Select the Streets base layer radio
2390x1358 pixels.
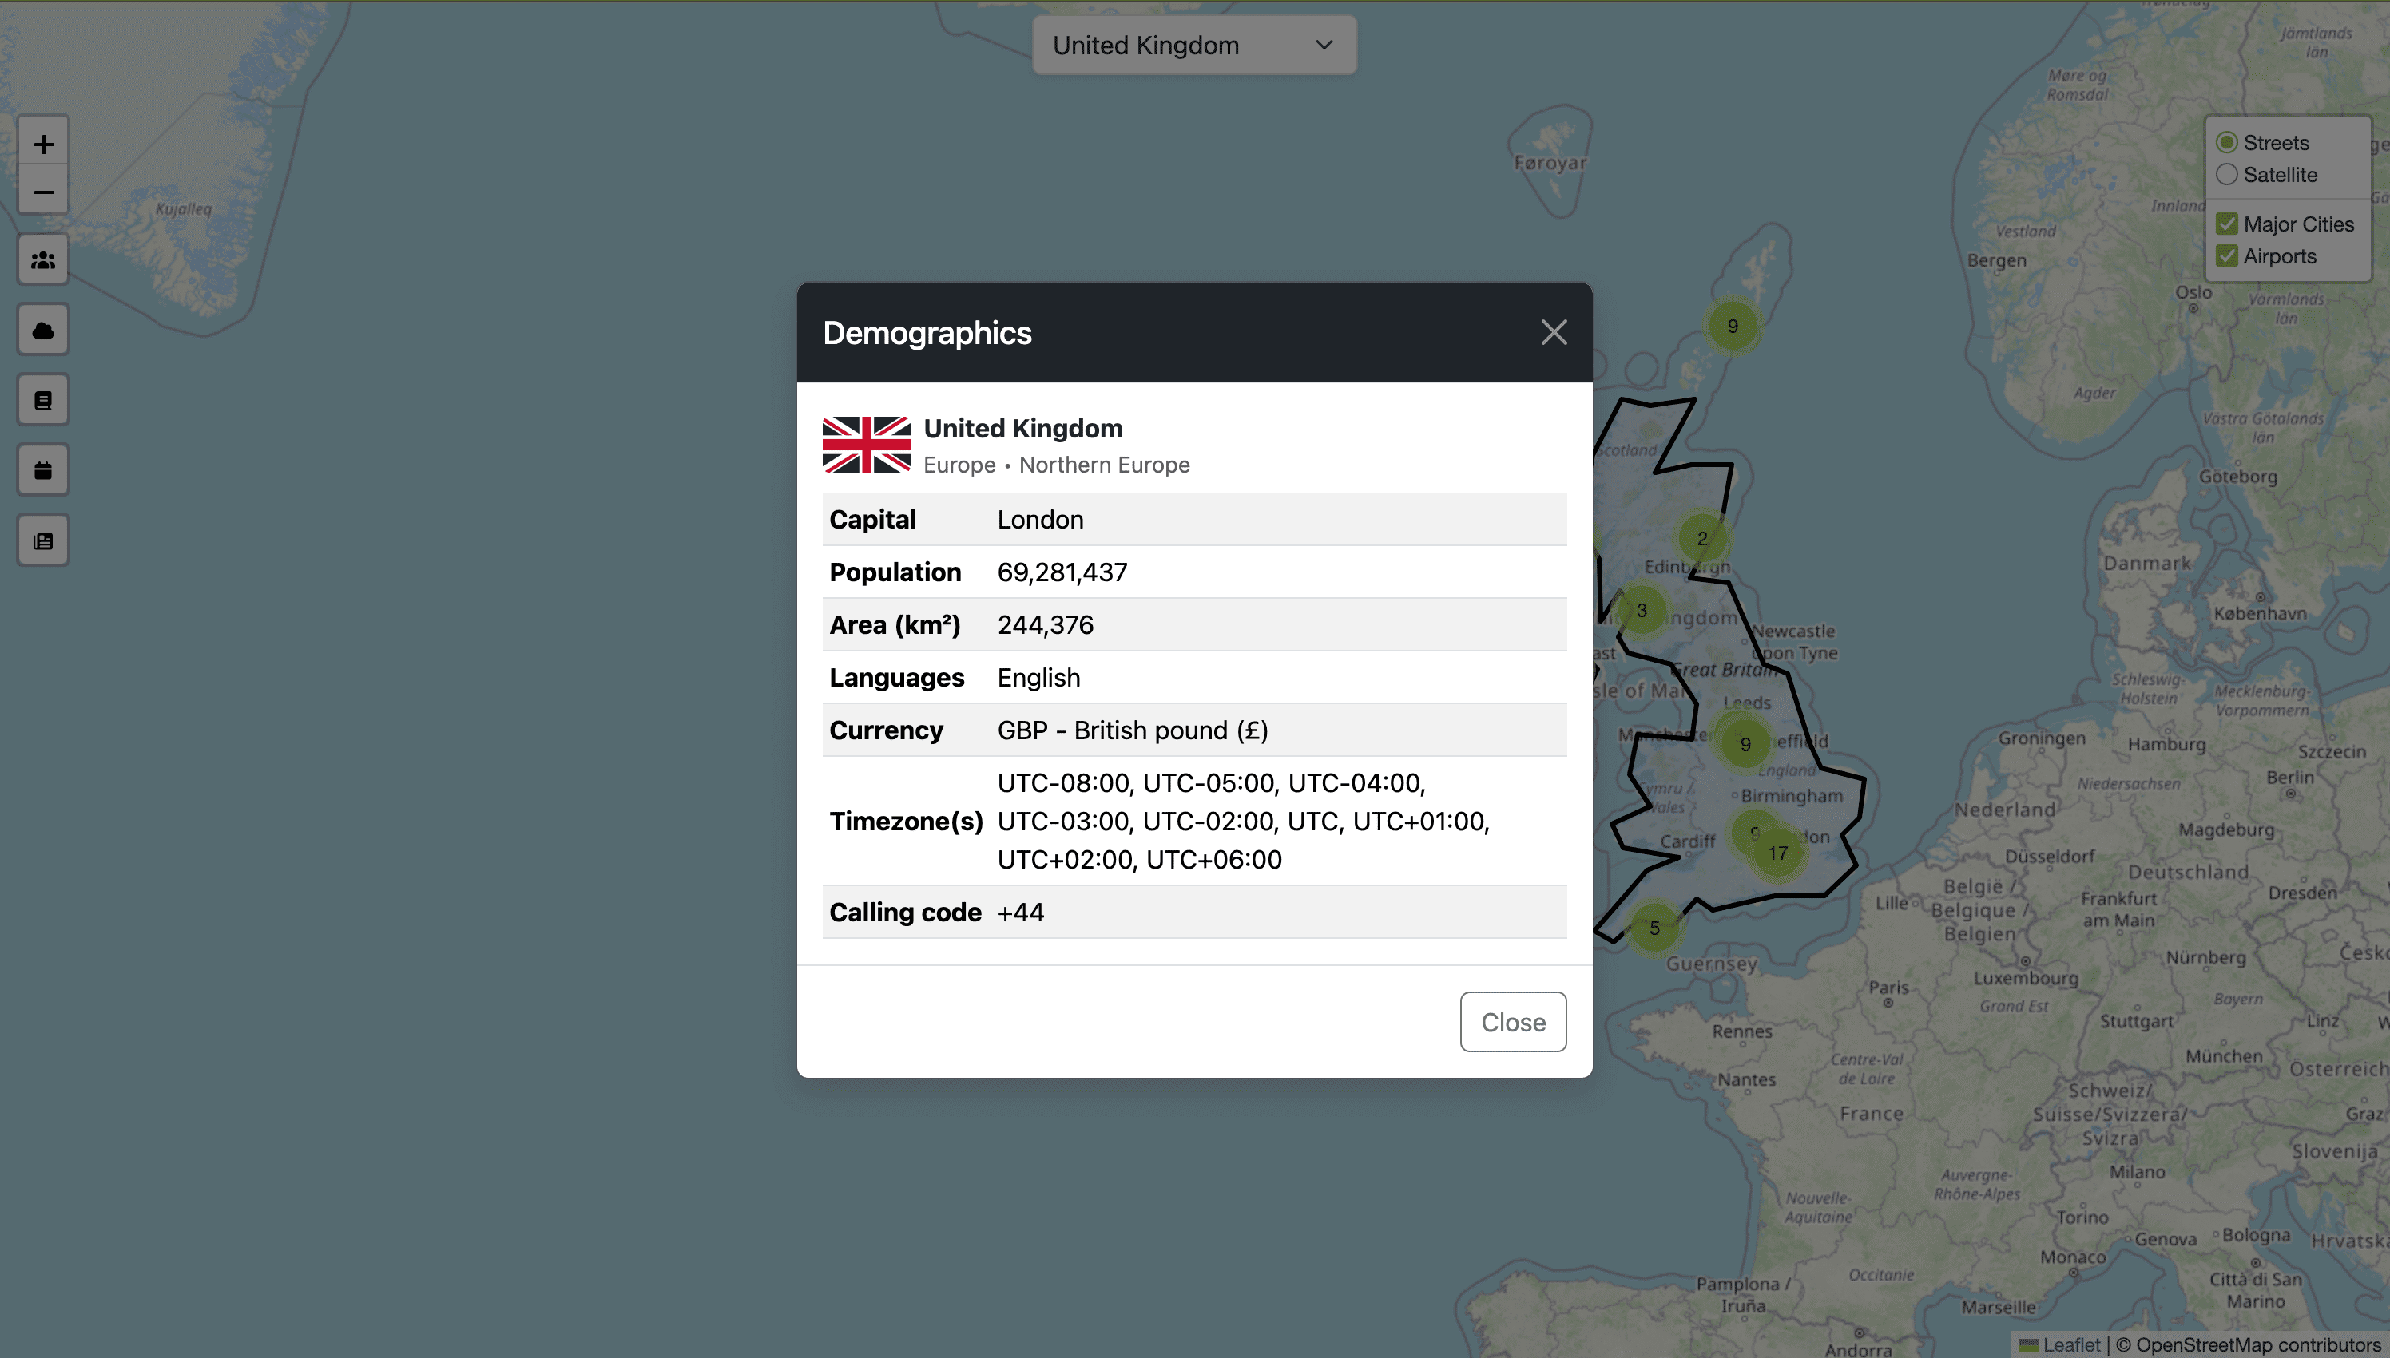pos(2227,143)
